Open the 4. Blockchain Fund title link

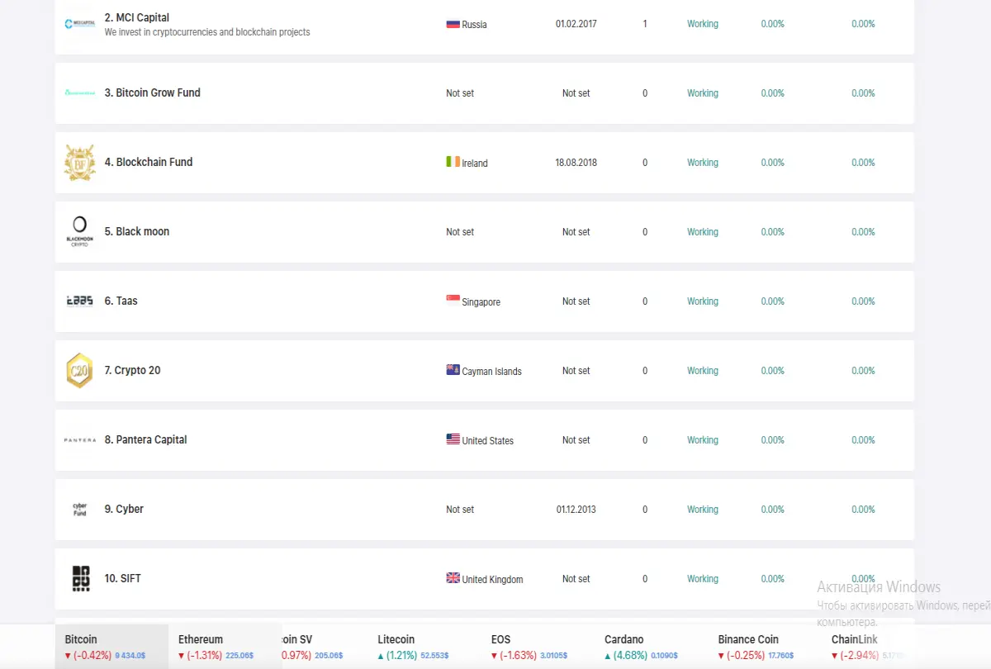click(x=149, y=162)
